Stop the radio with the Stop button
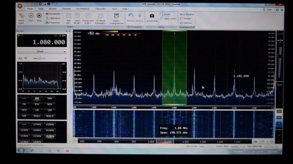 pos(39,17)
